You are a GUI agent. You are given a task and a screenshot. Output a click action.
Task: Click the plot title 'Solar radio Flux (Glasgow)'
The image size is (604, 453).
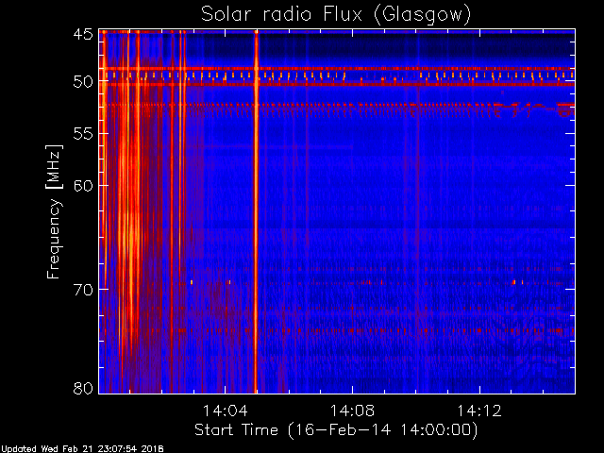(336, 15)
